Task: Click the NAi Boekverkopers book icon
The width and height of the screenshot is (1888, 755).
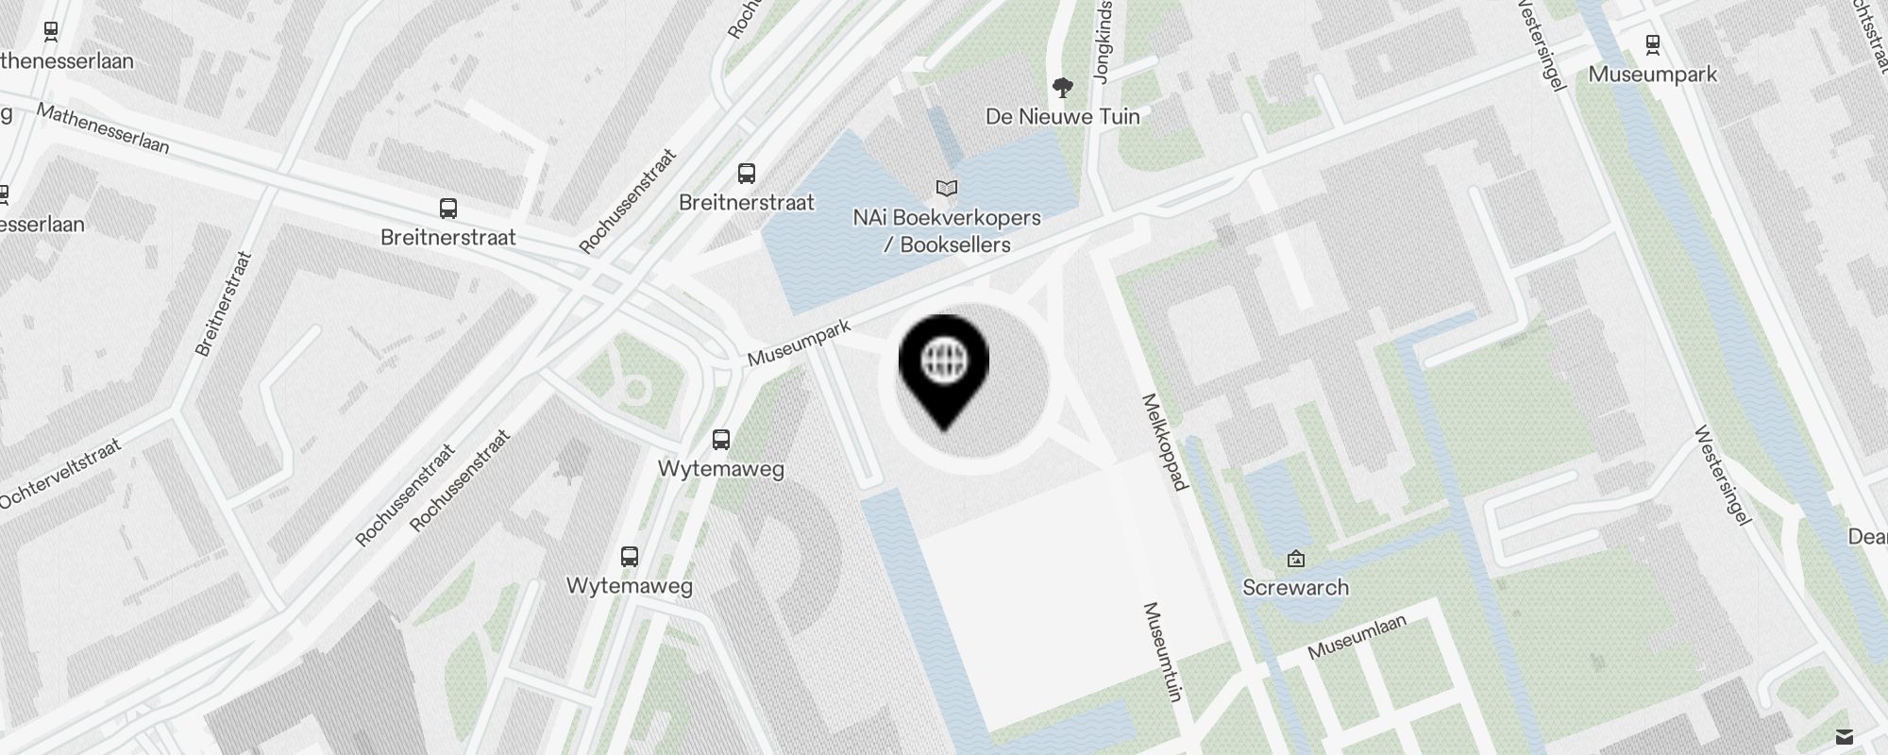Action: tap(946, 189)
